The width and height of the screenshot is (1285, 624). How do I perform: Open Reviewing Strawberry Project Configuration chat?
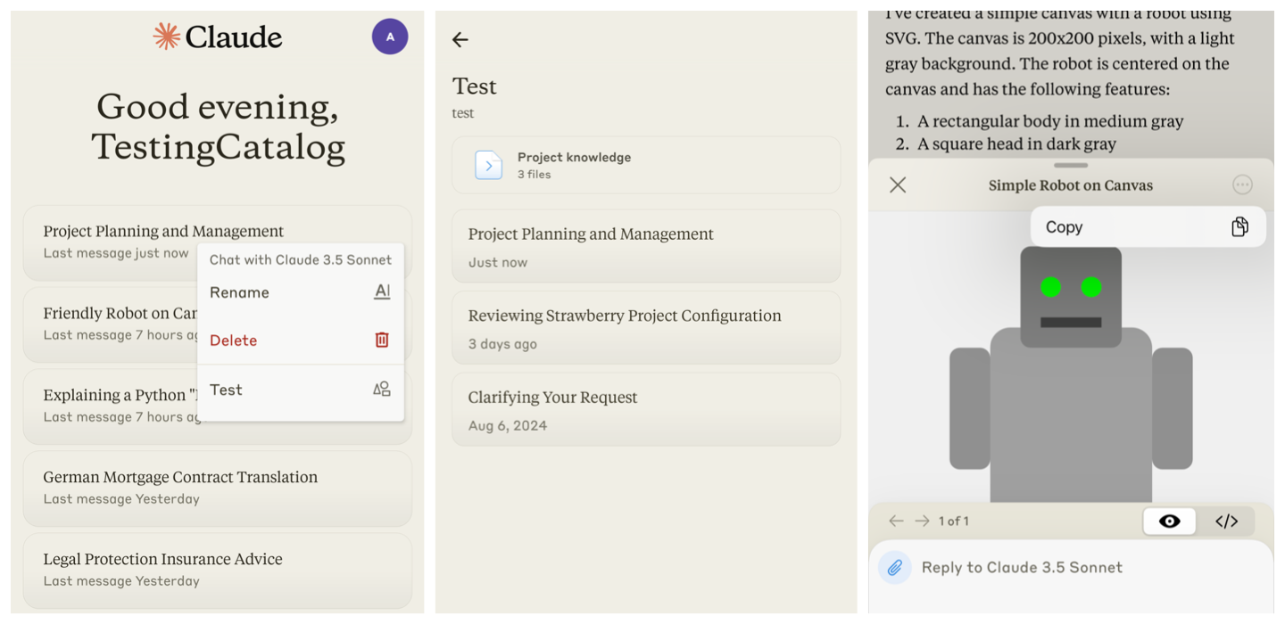[x=646, y=328]
